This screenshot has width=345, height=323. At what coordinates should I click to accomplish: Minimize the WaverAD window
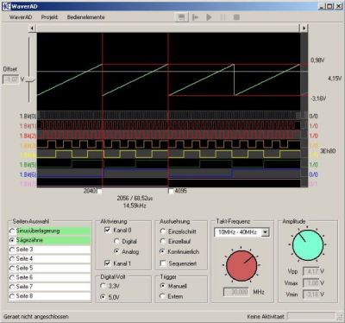322,6
